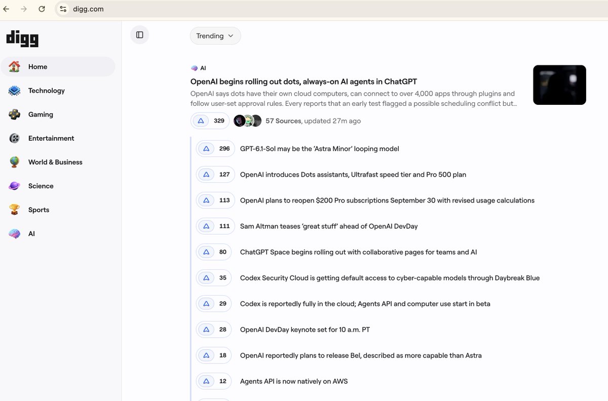The width and height of the screenshot is (608, 401).
Task: Click the Digg logo
Action: (x=22, y=38)
